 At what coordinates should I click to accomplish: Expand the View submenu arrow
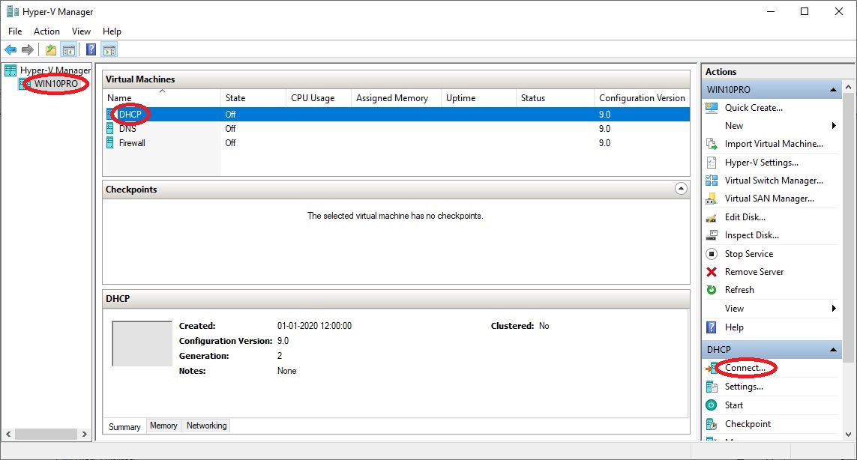point(834,309)
